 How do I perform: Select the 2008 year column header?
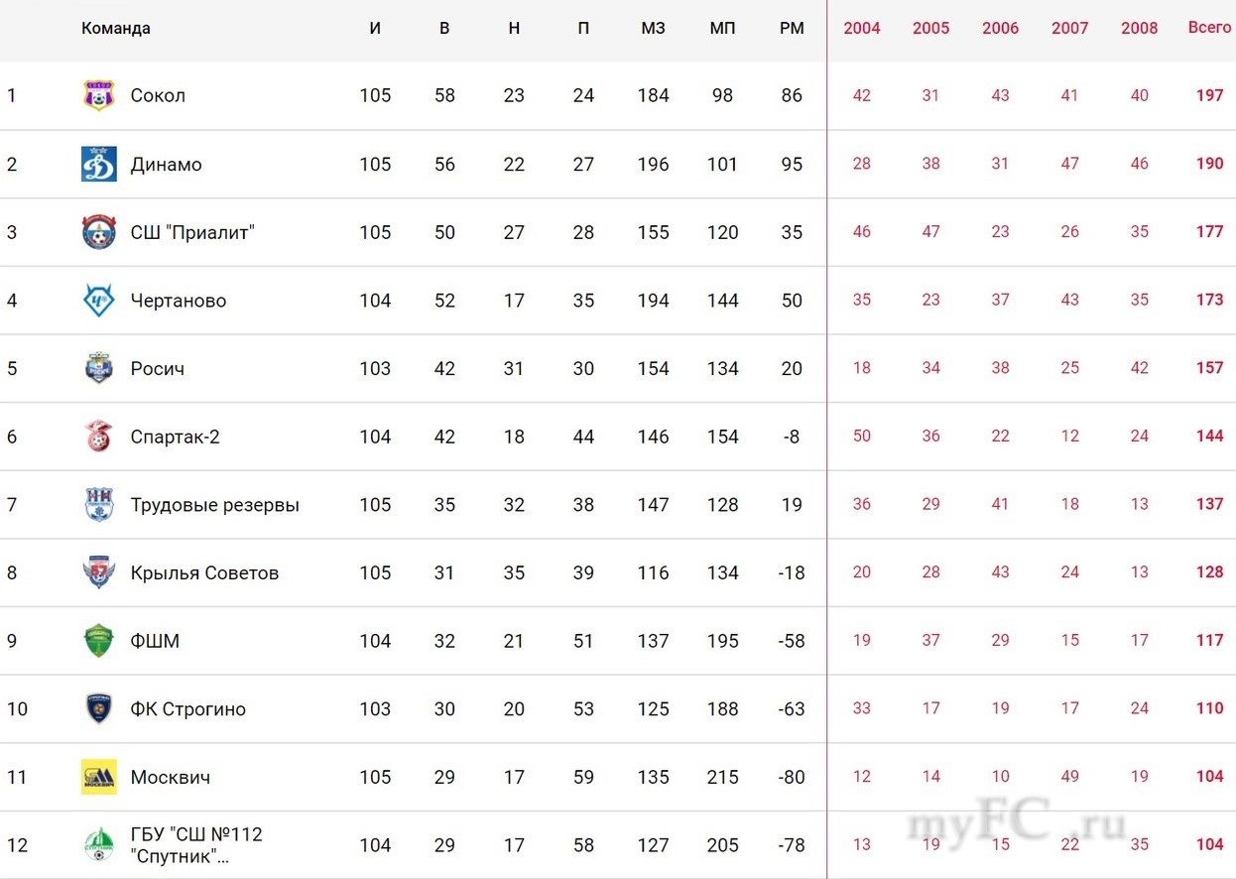(1139, 28)
